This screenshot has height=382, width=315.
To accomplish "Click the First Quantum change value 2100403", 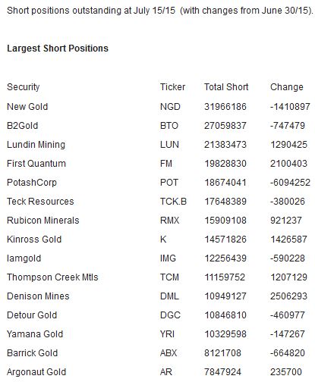I will coord(288,164).
